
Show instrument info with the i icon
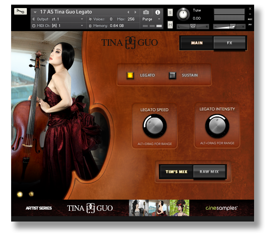(158, 12)
